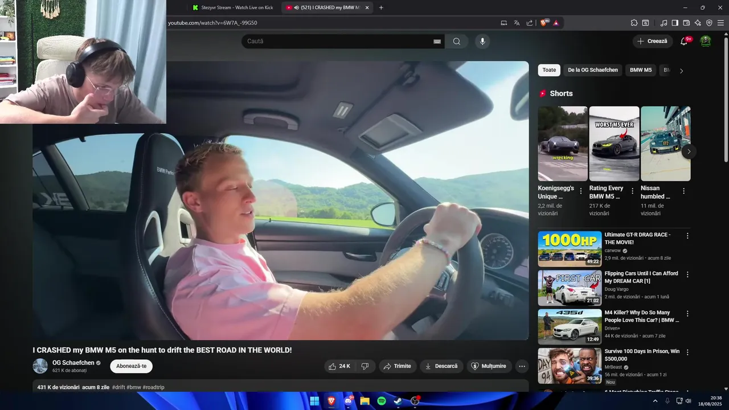This screenshot has height=410, width=729.
Task: Open OG Schaefchen channel avatar
Action: coord(40,366)
